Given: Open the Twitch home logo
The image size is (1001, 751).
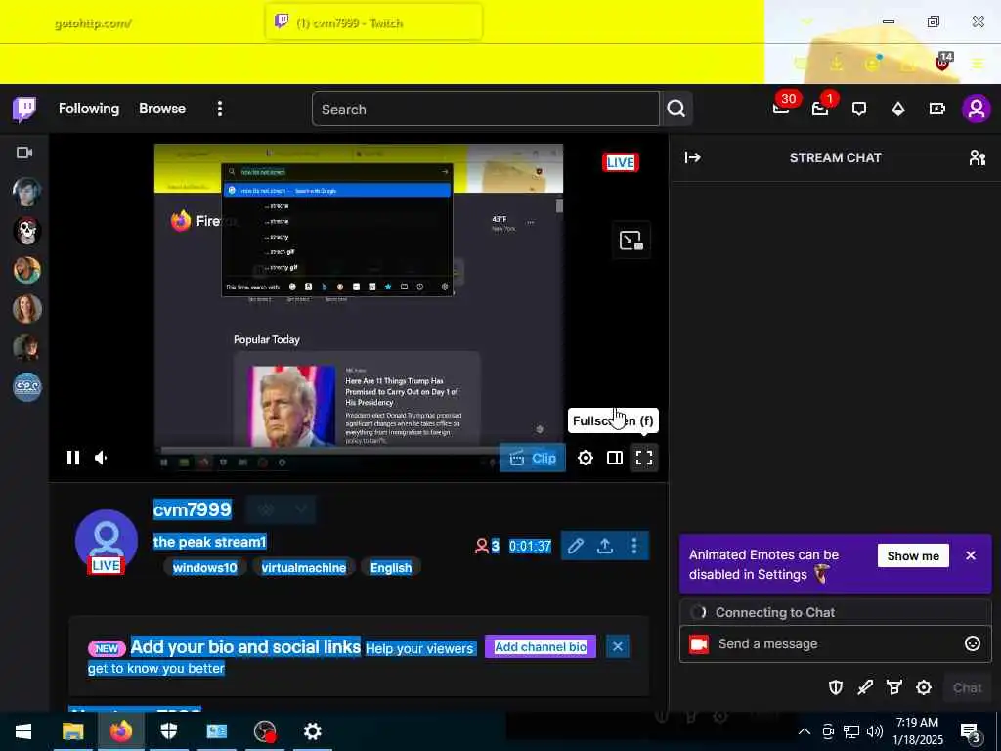Looking at the screenshot, I should 24,110.
